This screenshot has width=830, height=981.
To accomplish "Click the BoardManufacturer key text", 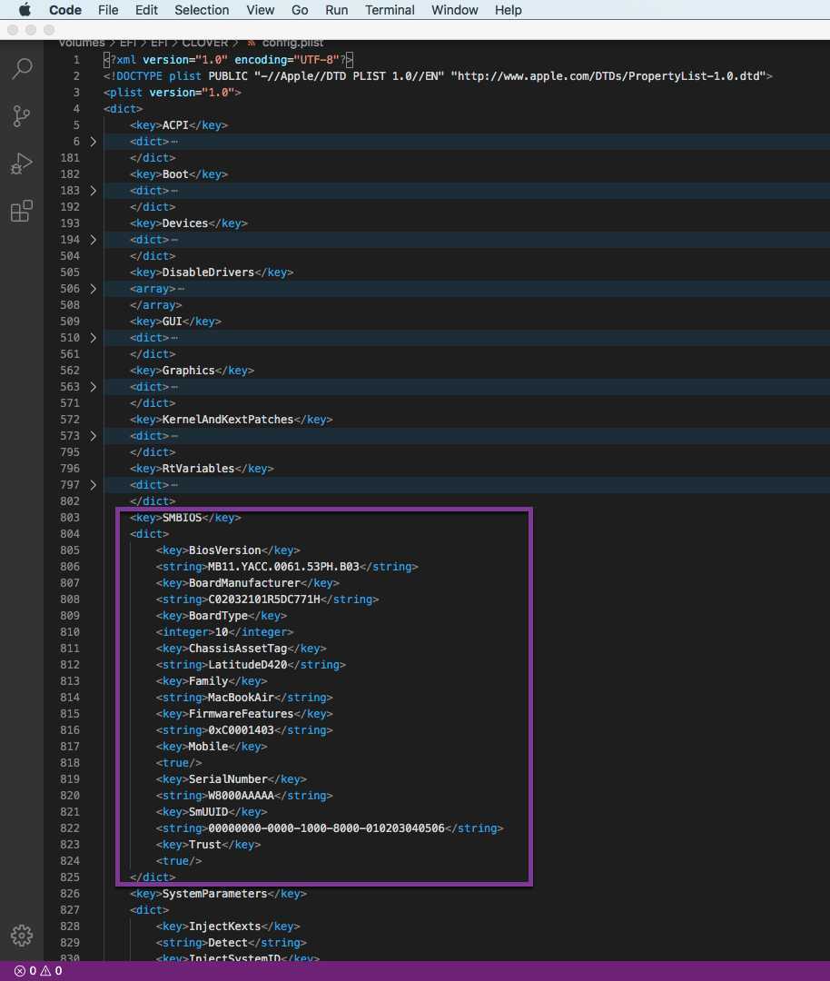I will point(244,582).
